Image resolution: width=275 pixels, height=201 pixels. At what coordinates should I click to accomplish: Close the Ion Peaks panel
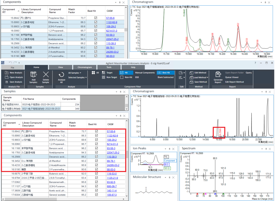pos(173,149)
